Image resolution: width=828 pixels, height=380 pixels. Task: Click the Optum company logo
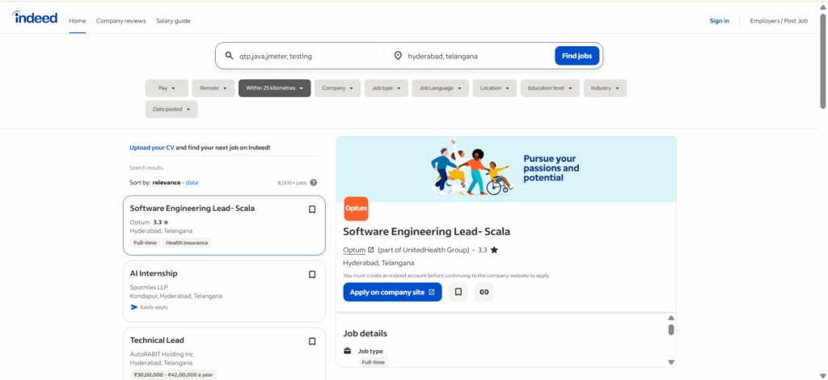(356, 209)
